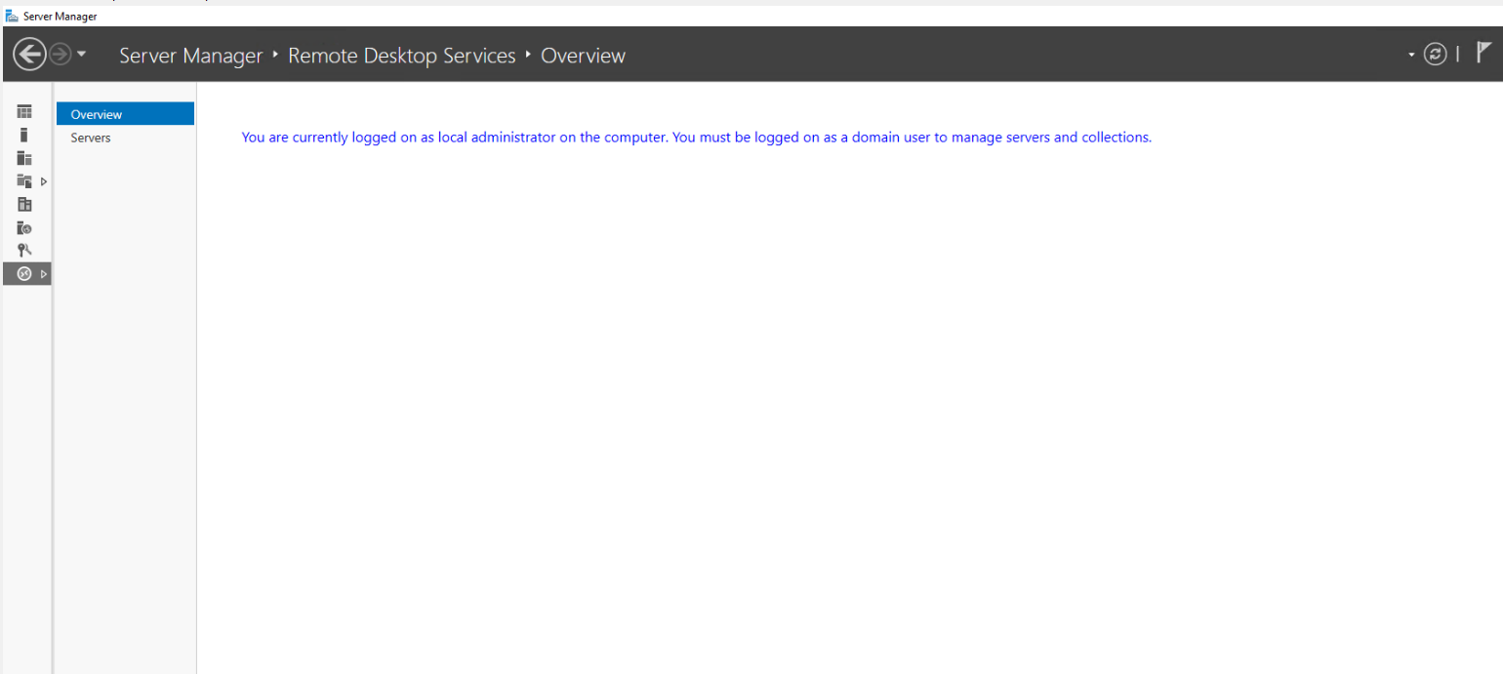The width and height of the screenshot is (1503, 674).
Task: Click the All Servers sidebar icon
Action: tap(23, 157)
